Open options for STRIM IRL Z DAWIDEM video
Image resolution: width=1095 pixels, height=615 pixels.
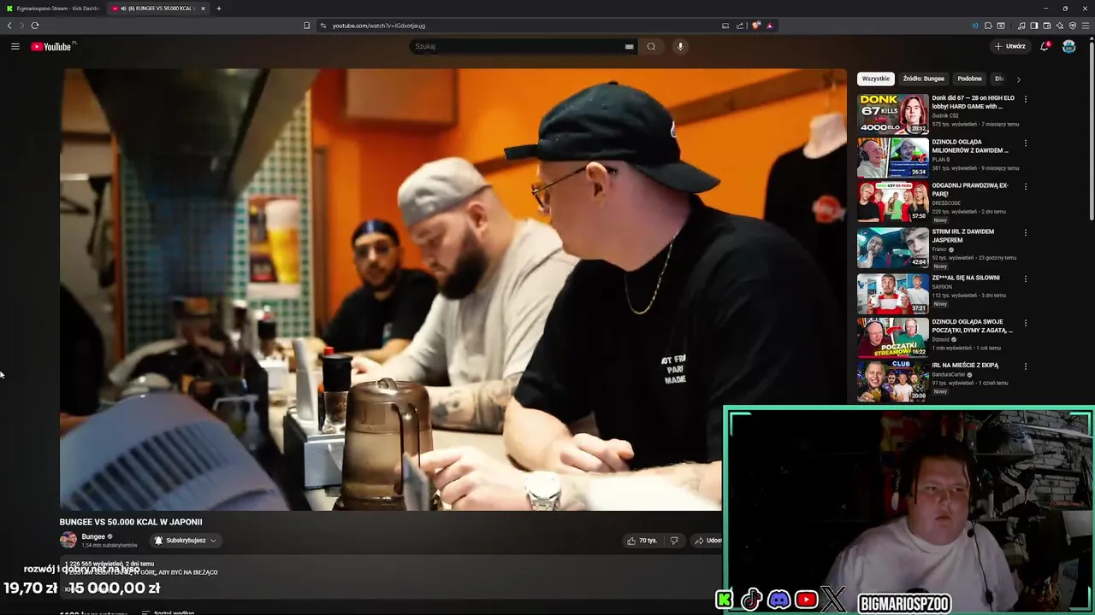point(1025,232)
